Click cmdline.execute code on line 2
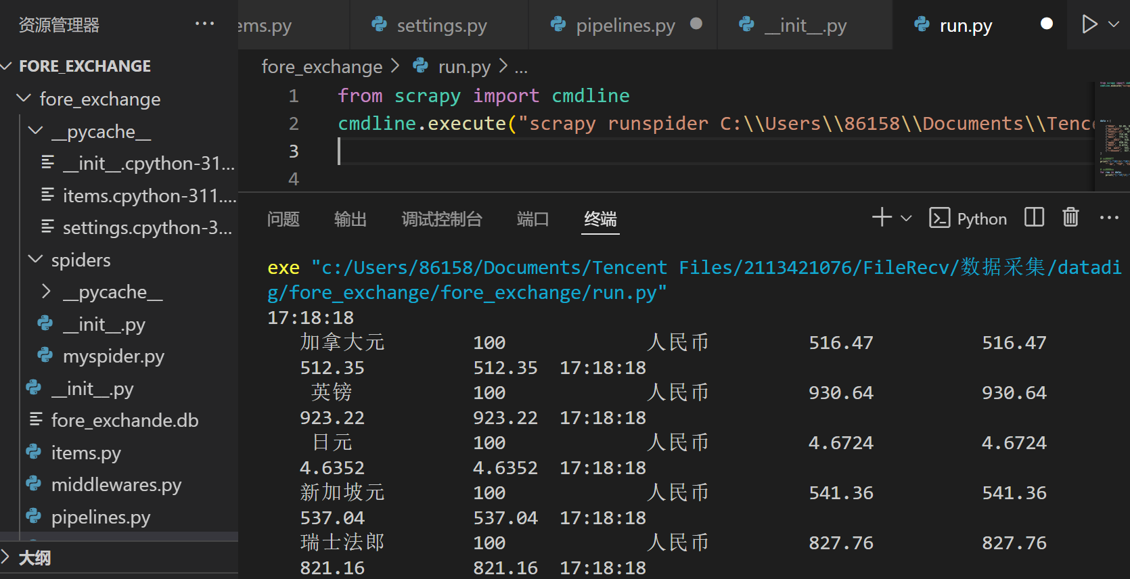This screenshot has height=579, width=1130. point(422,123)
